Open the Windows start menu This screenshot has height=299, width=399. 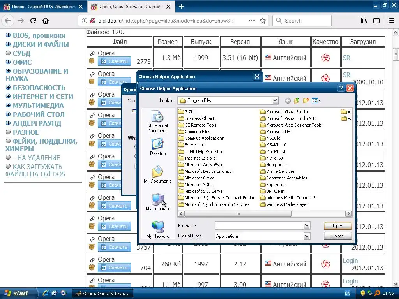coord(18,293)
